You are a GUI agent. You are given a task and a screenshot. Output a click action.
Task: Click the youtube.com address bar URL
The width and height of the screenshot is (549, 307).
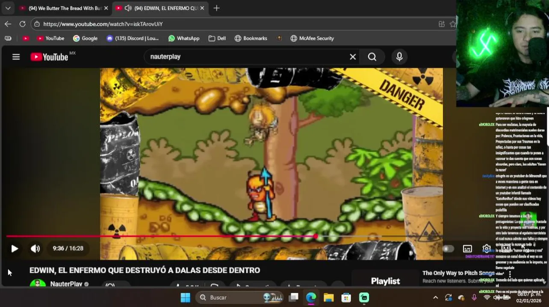pyautogui.click(x=103, y=24)
